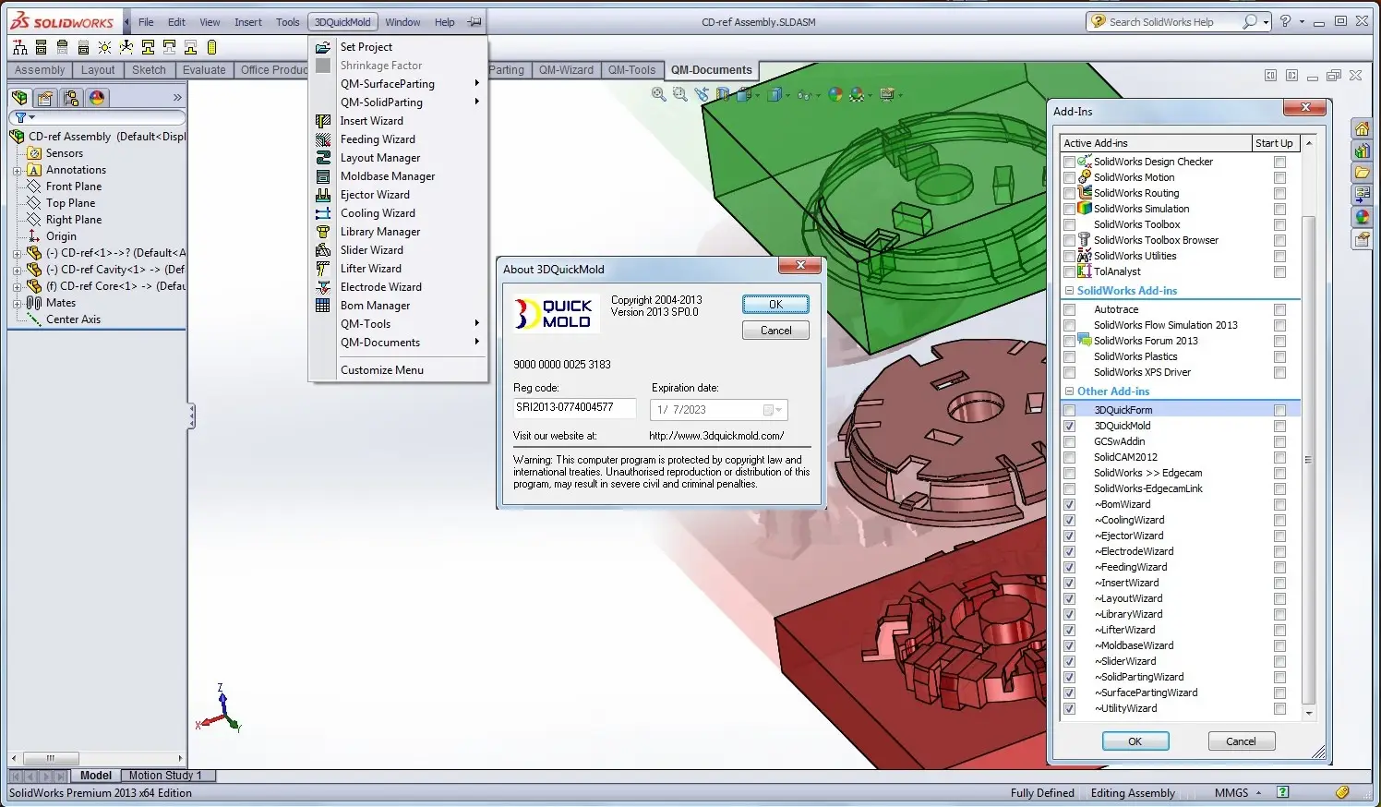Open the Tools menu
The width and height of the screenshot is (1381, 807).
point(288,22)
